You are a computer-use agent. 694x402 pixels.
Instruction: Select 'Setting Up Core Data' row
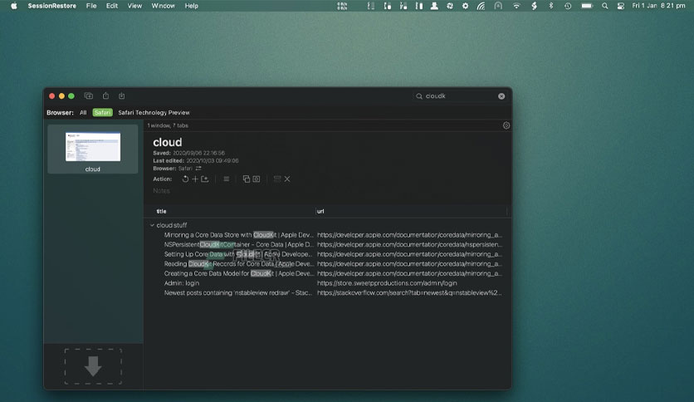(328, 254)
